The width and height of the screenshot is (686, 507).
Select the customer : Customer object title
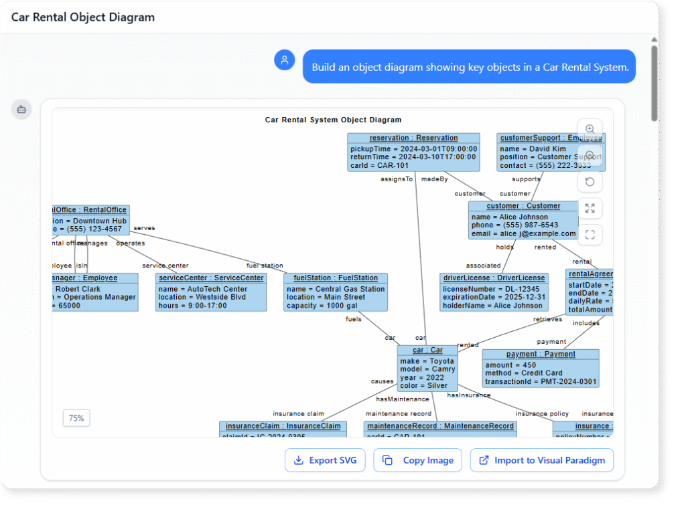click(523, 206)
